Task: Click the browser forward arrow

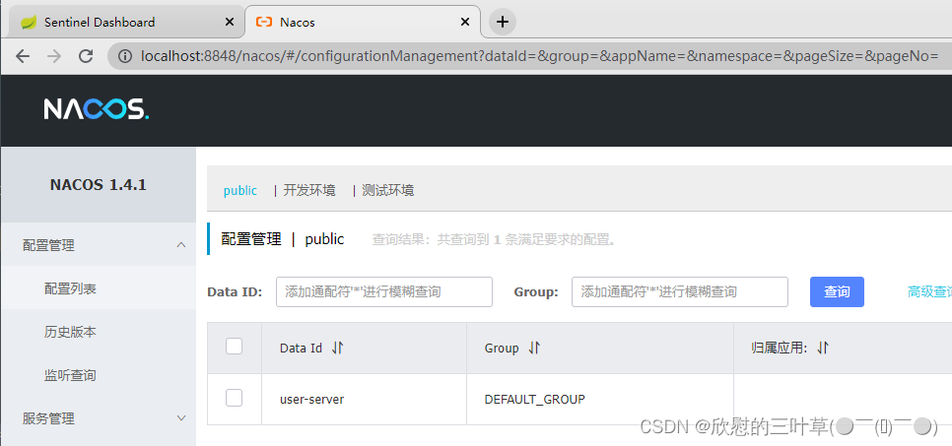Action: (54, 56)
